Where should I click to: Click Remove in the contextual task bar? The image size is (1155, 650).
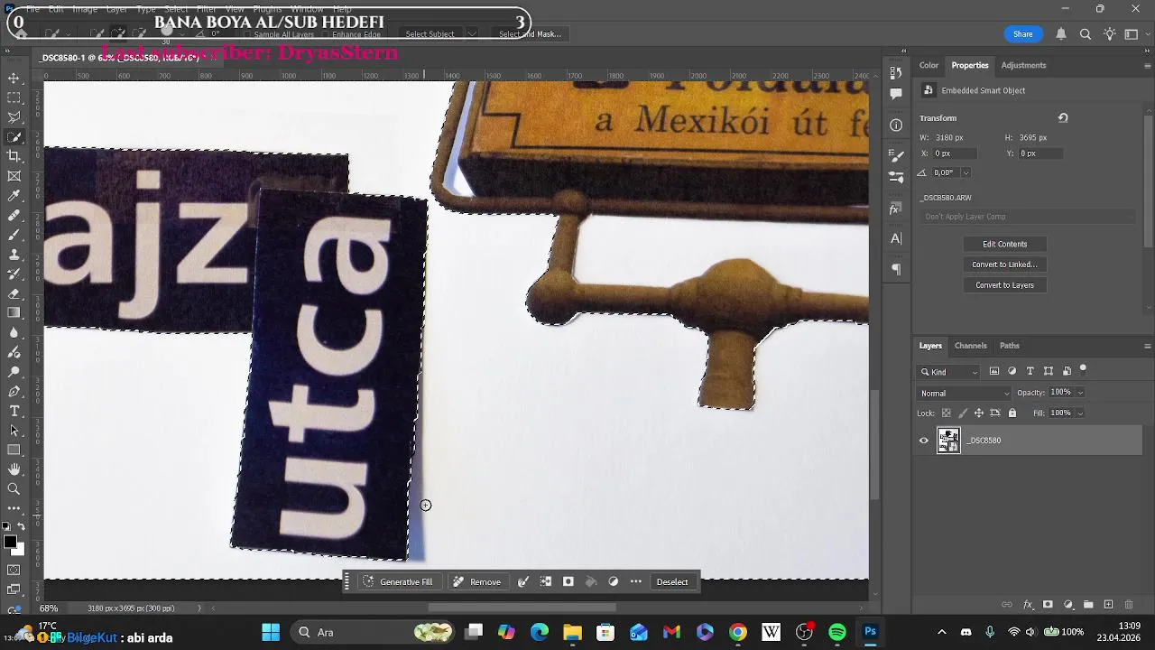pos(476,582)
